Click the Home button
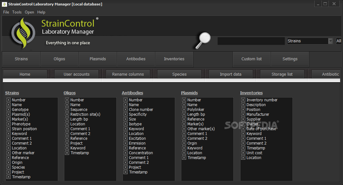343x185 pixels. tap(25, 74)
